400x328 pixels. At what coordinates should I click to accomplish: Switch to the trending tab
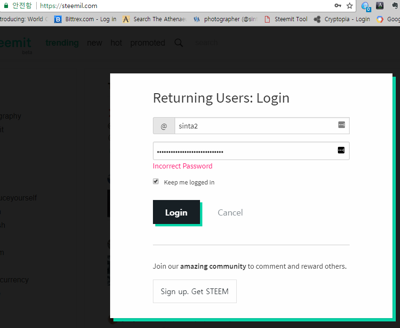pos(62,43)
